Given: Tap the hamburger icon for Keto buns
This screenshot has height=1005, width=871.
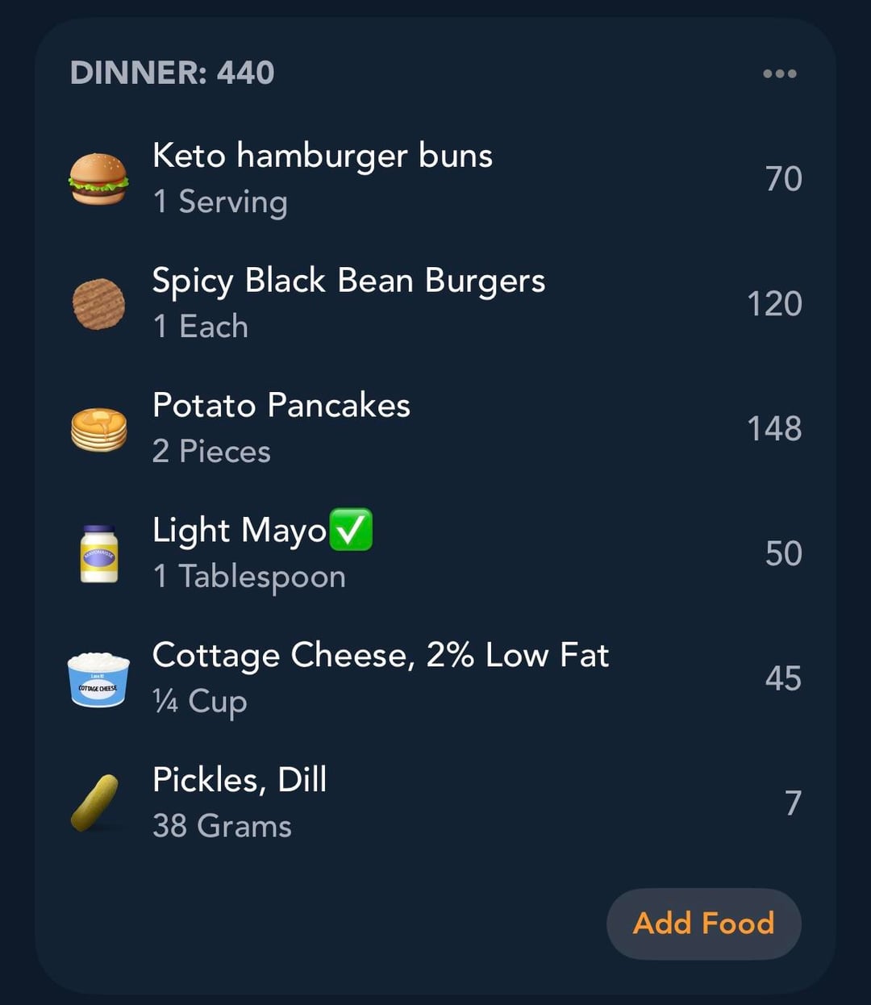Looking at the screenshot, I should [x=98, y=179].
